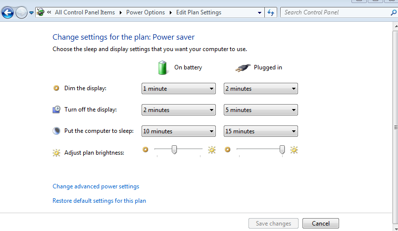Click the Control Panel address bar icon
The width and height of the screenshot is (398, 231).
click(x=41, y=12)
